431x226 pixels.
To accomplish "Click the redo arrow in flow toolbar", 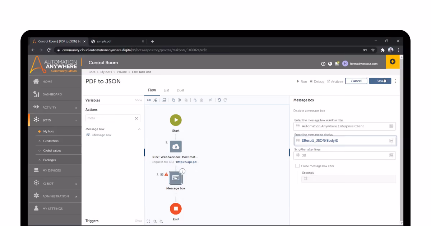I will coord(225,100).
